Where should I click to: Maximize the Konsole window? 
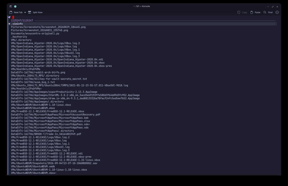click(x=272, y=6)
